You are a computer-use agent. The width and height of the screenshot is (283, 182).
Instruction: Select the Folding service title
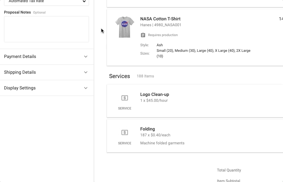click(147, 129)
